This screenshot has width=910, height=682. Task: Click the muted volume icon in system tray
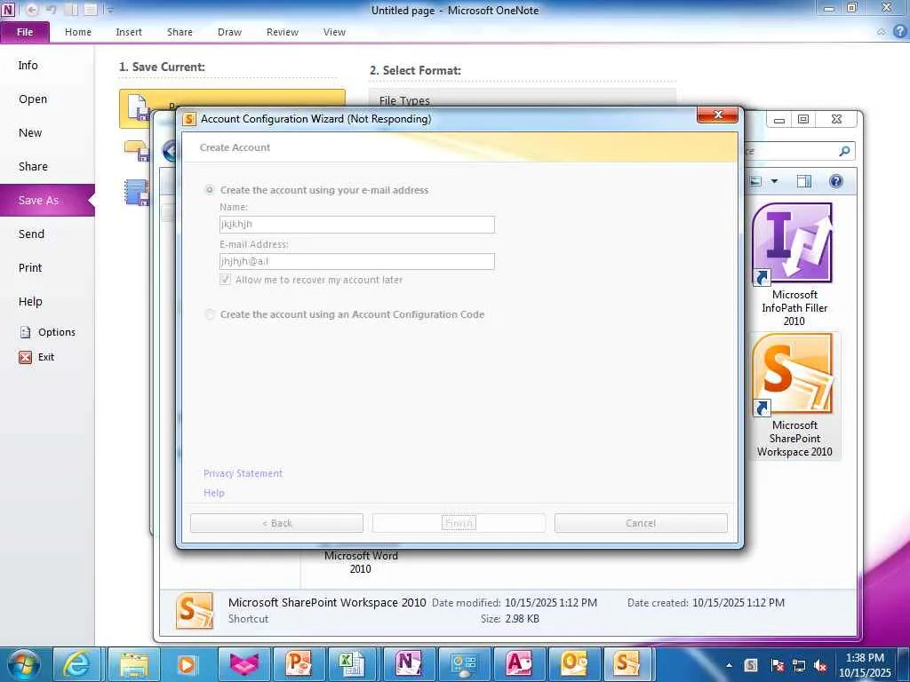tap(820, 665)
